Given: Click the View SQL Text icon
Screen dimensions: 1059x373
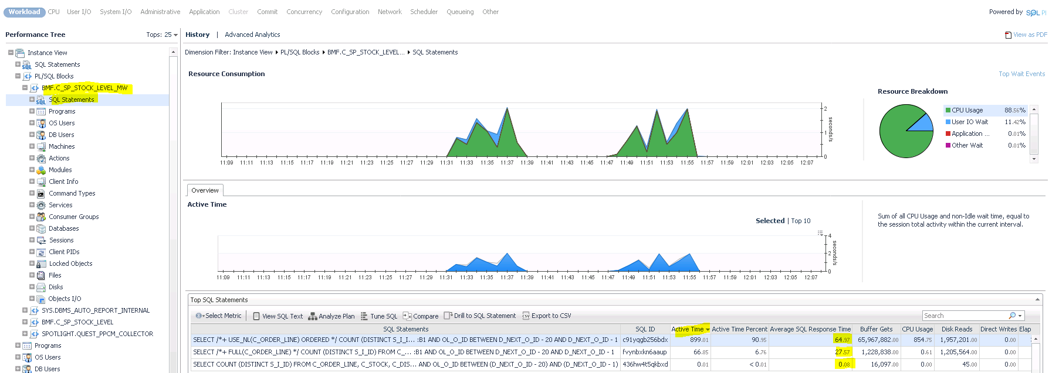Looking at the screenshot, I should [256, 316].
